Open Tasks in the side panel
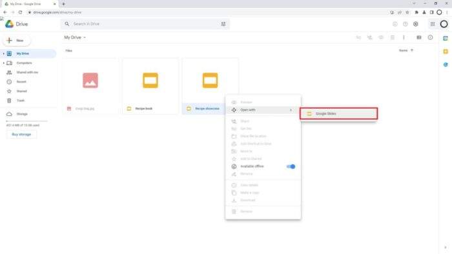 446,64
